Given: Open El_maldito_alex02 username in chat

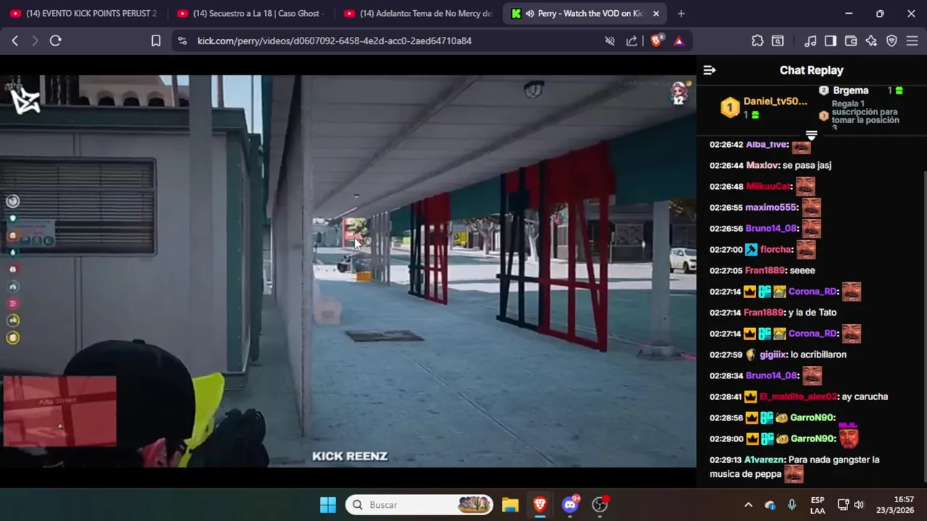Looking at the screenshot, I should tap(797, 397).
